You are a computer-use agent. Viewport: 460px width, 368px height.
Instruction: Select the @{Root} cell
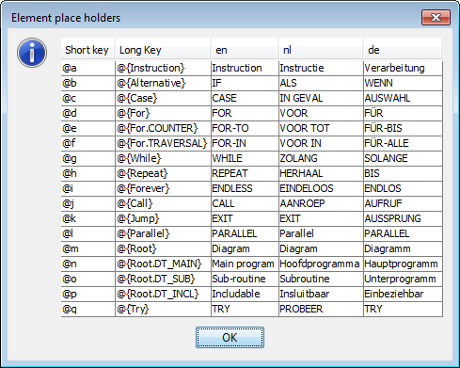(x=163, y=248)
